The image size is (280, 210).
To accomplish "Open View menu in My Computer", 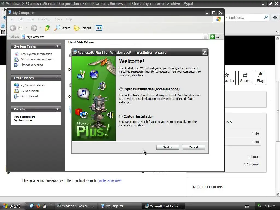I will [x=31, y=19].
